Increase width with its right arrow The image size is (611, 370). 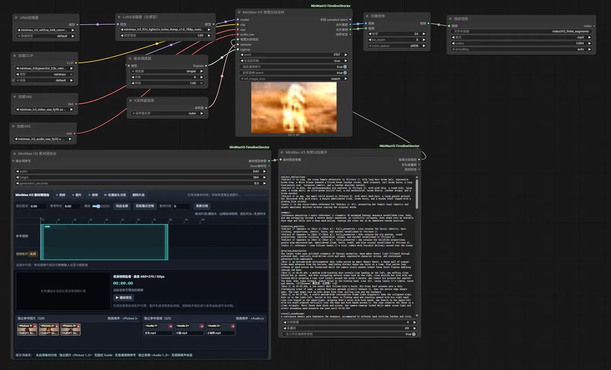[264, 171]
